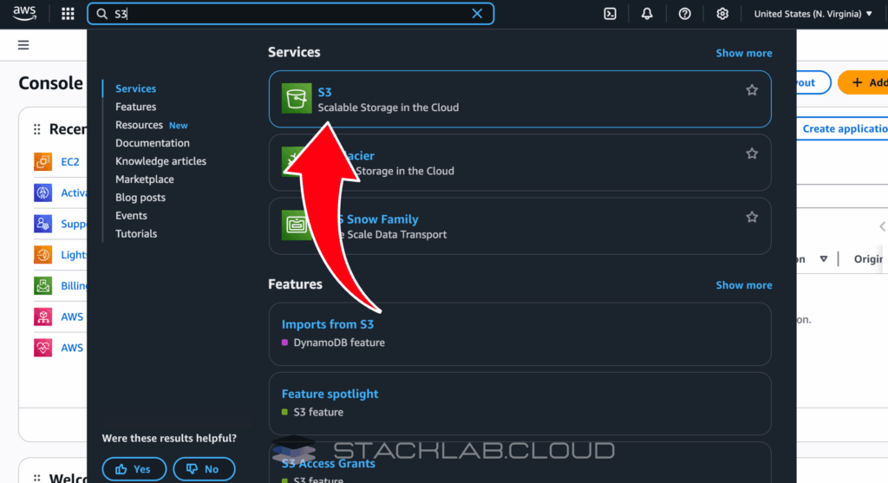Viewport: 888px width, 483px height.
Task: Open the region filter dropdown arrow in Applications
Action: (824, 258)
